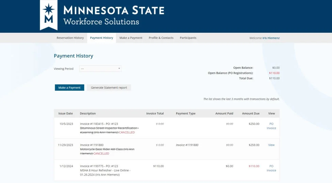
Task: Go to the Make a Payment tab
Action: 131,38
